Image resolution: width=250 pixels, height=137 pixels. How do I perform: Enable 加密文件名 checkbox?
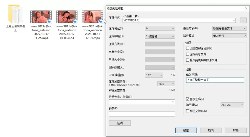(x=187, y=111)
